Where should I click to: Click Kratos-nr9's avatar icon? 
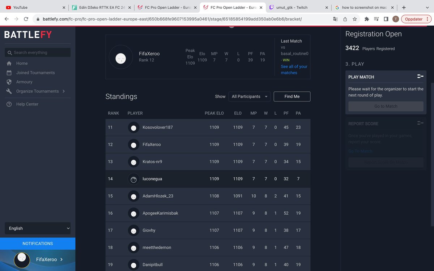click(133, 162)
